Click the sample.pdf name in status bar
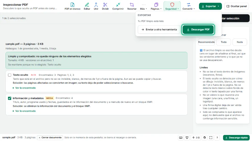This screenshot has height=141, width=252. pyautogui.click(x=9, y=138)
